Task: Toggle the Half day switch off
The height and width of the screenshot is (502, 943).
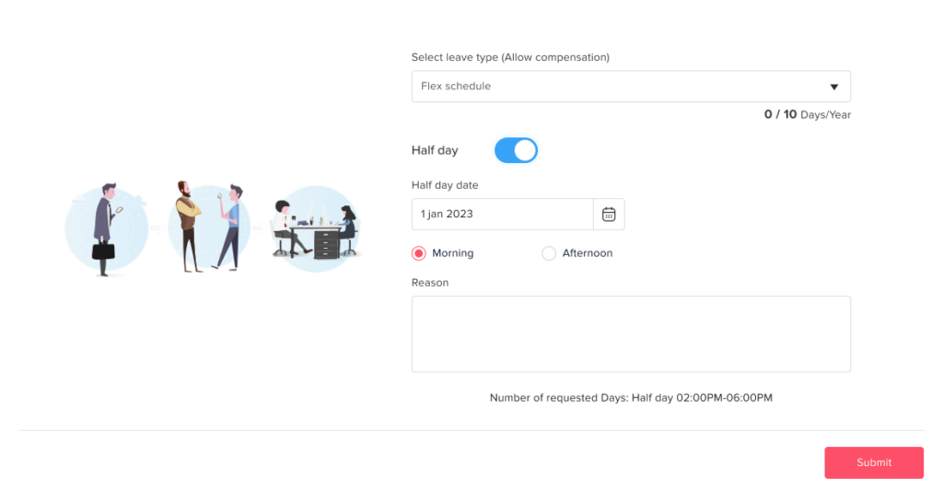Action: click(x=516, y=150)
